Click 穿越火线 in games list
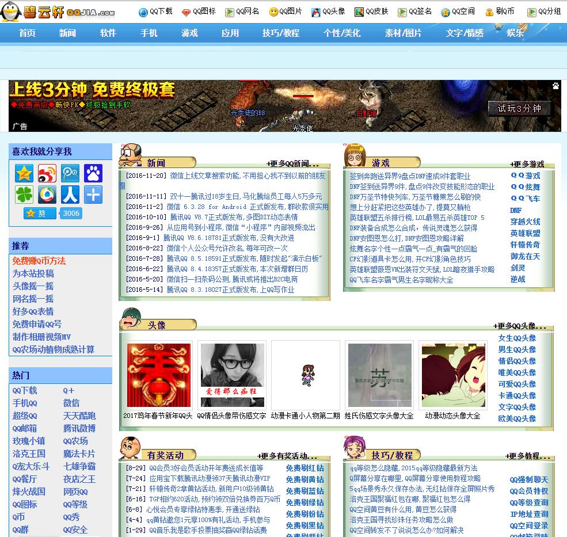 coord(525,222)
